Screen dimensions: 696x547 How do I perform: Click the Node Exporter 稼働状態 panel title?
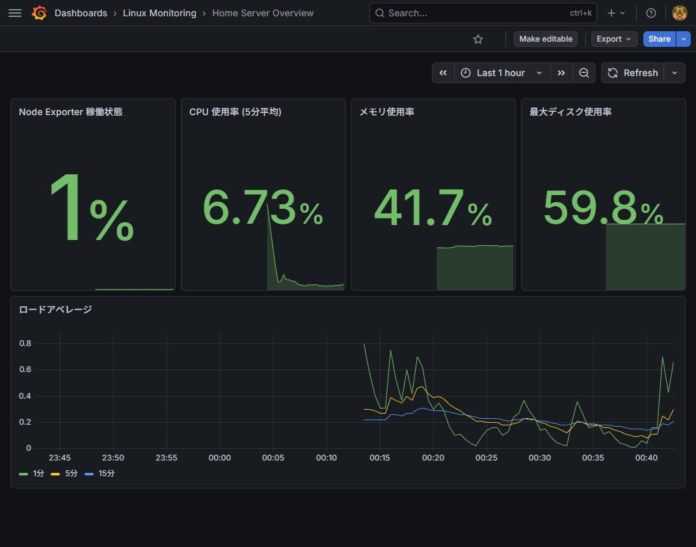(71, 112)
